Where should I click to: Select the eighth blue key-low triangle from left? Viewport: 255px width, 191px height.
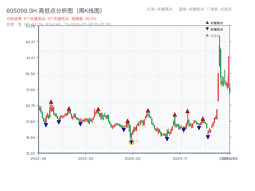tap(199, 128)
